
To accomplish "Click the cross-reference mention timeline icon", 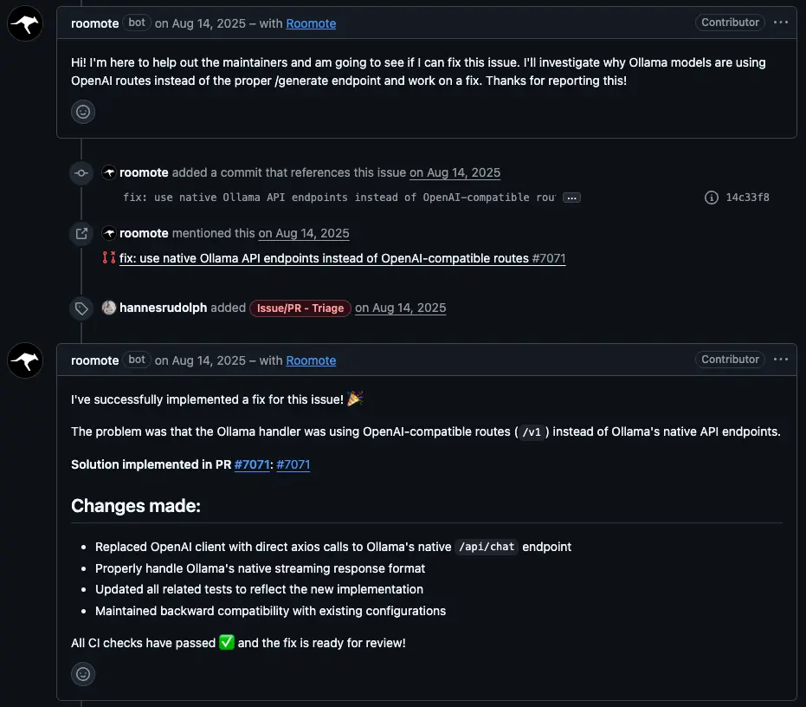I will 81,233.
